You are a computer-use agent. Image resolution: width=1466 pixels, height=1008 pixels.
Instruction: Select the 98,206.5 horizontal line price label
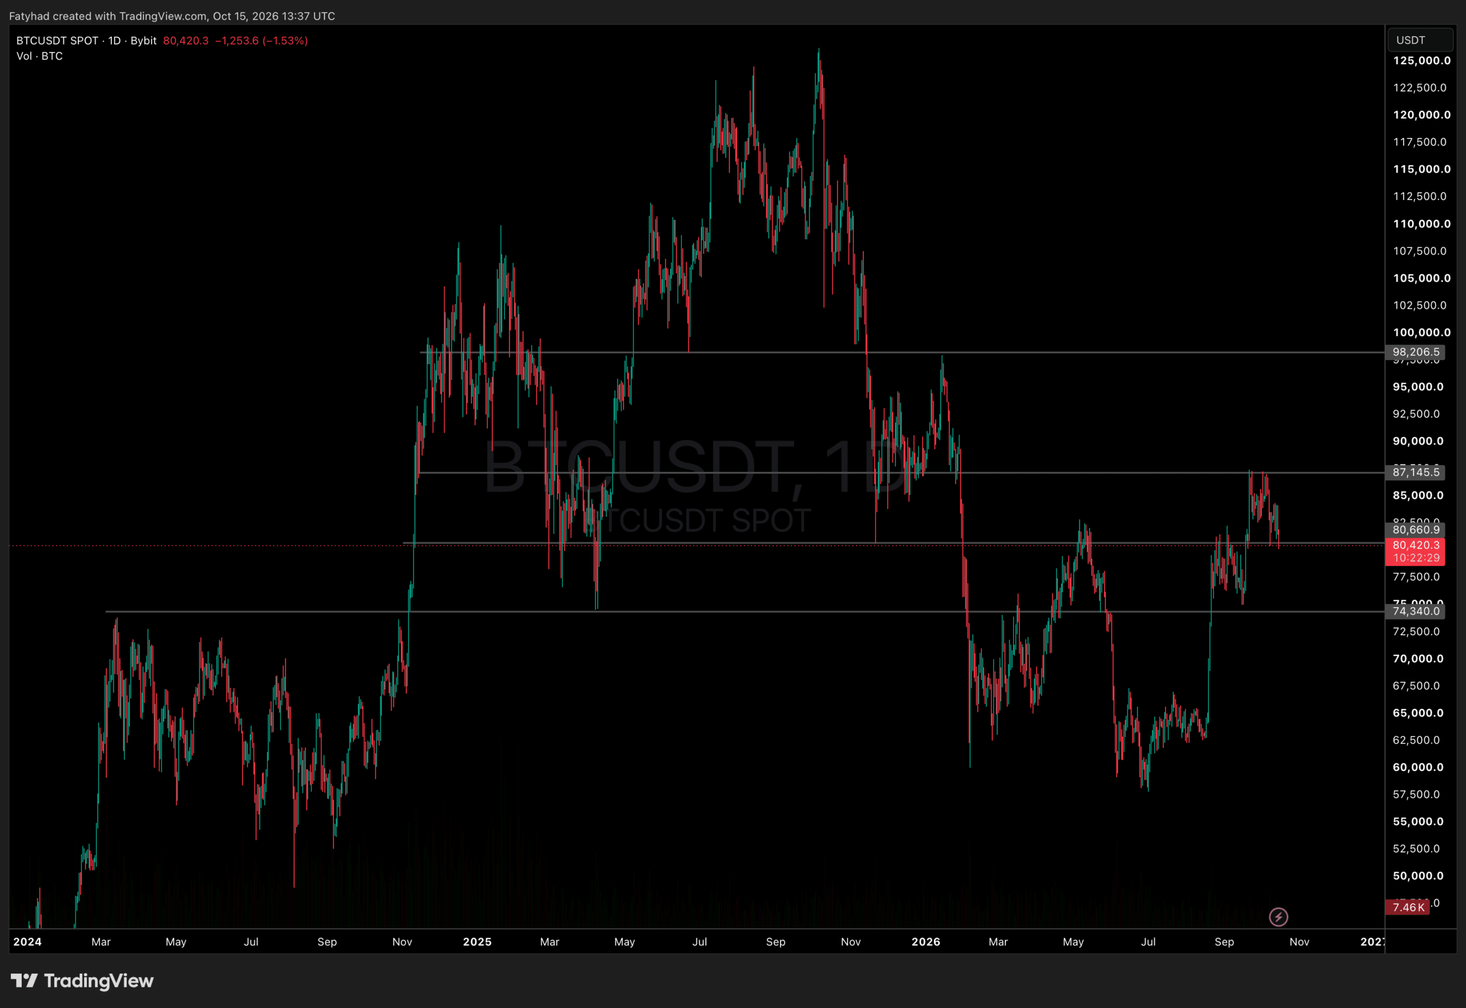tap(1416, 352)
